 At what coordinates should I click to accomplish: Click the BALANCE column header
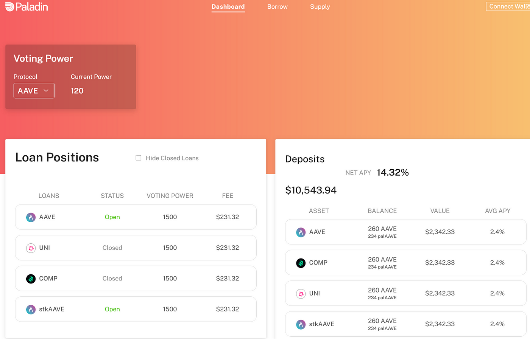click(382, 211)
